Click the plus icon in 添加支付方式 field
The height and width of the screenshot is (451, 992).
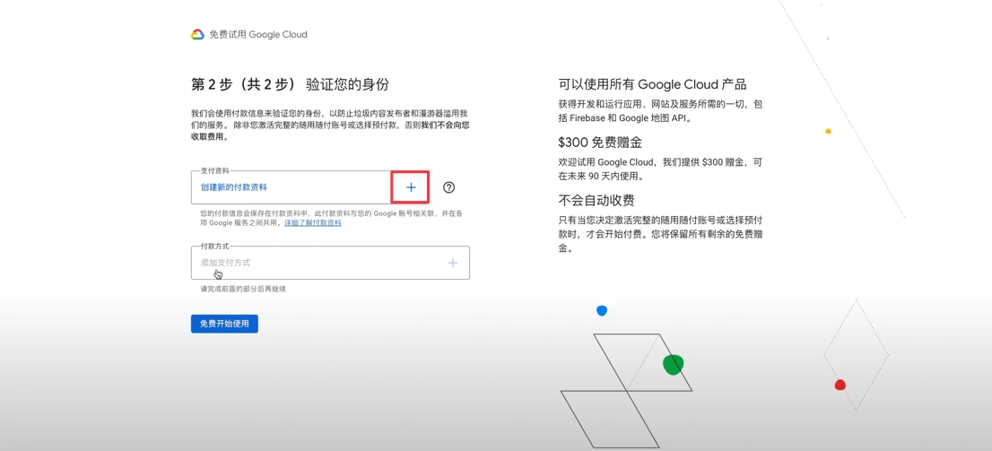(x=453, y=263)
